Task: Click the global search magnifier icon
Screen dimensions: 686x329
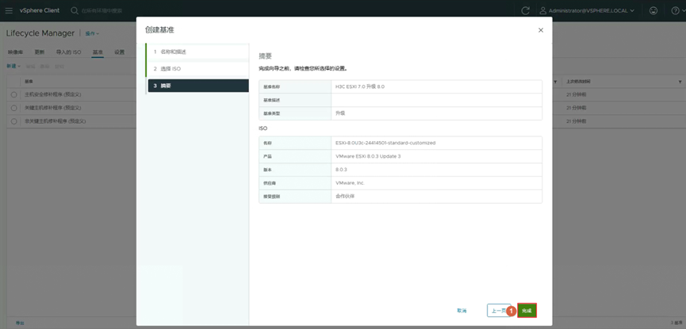Action: click(x=75, y=10)
